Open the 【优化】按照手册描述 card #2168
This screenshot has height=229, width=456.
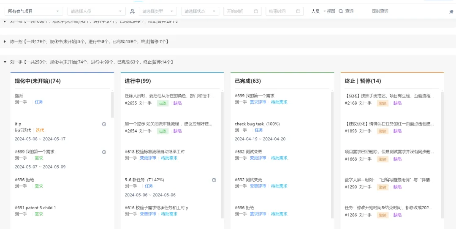pyautogui.click(x=389, y=96)
